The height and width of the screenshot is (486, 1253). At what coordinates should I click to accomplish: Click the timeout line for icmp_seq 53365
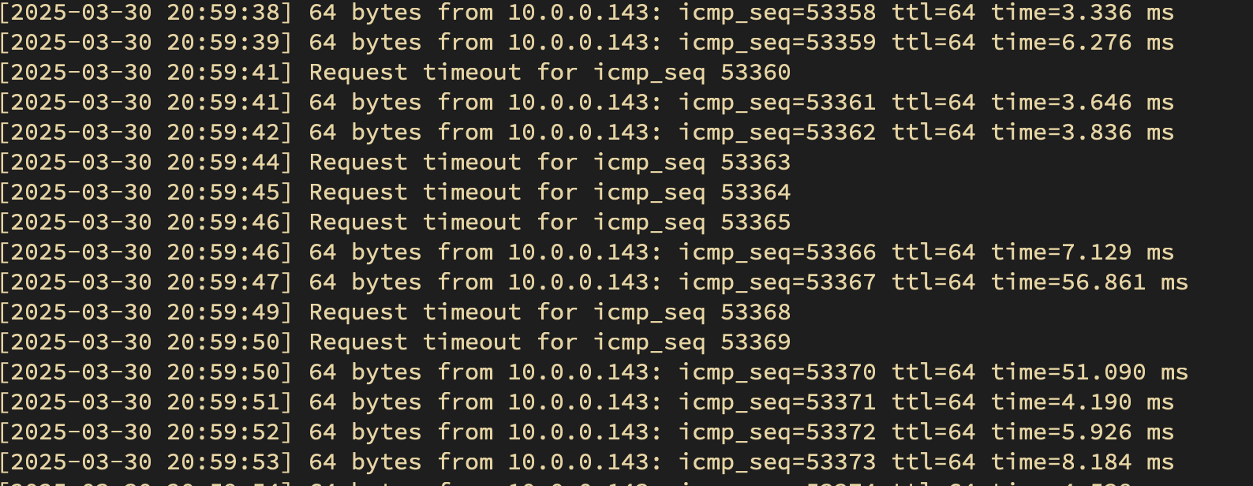[x=395, y=222]
